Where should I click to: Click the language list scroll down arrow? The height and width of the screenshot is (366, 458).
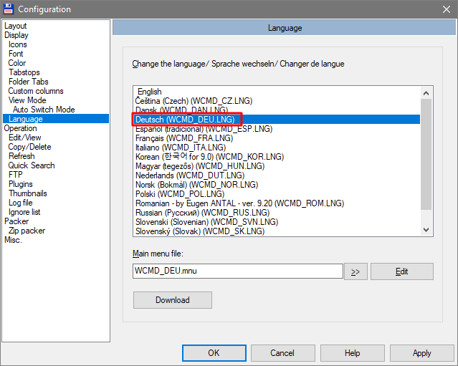coord(426,230)
